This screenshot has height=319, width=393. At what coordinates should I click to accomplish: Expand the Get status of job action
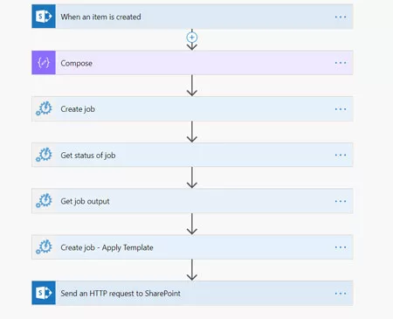(192, 155)
